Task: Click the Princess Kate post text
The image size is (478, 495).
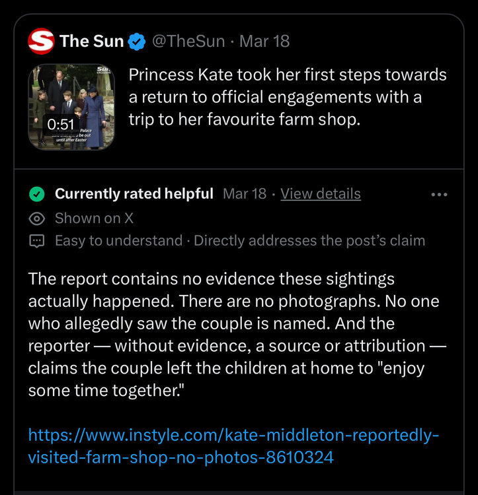Action: pos(288,97)
